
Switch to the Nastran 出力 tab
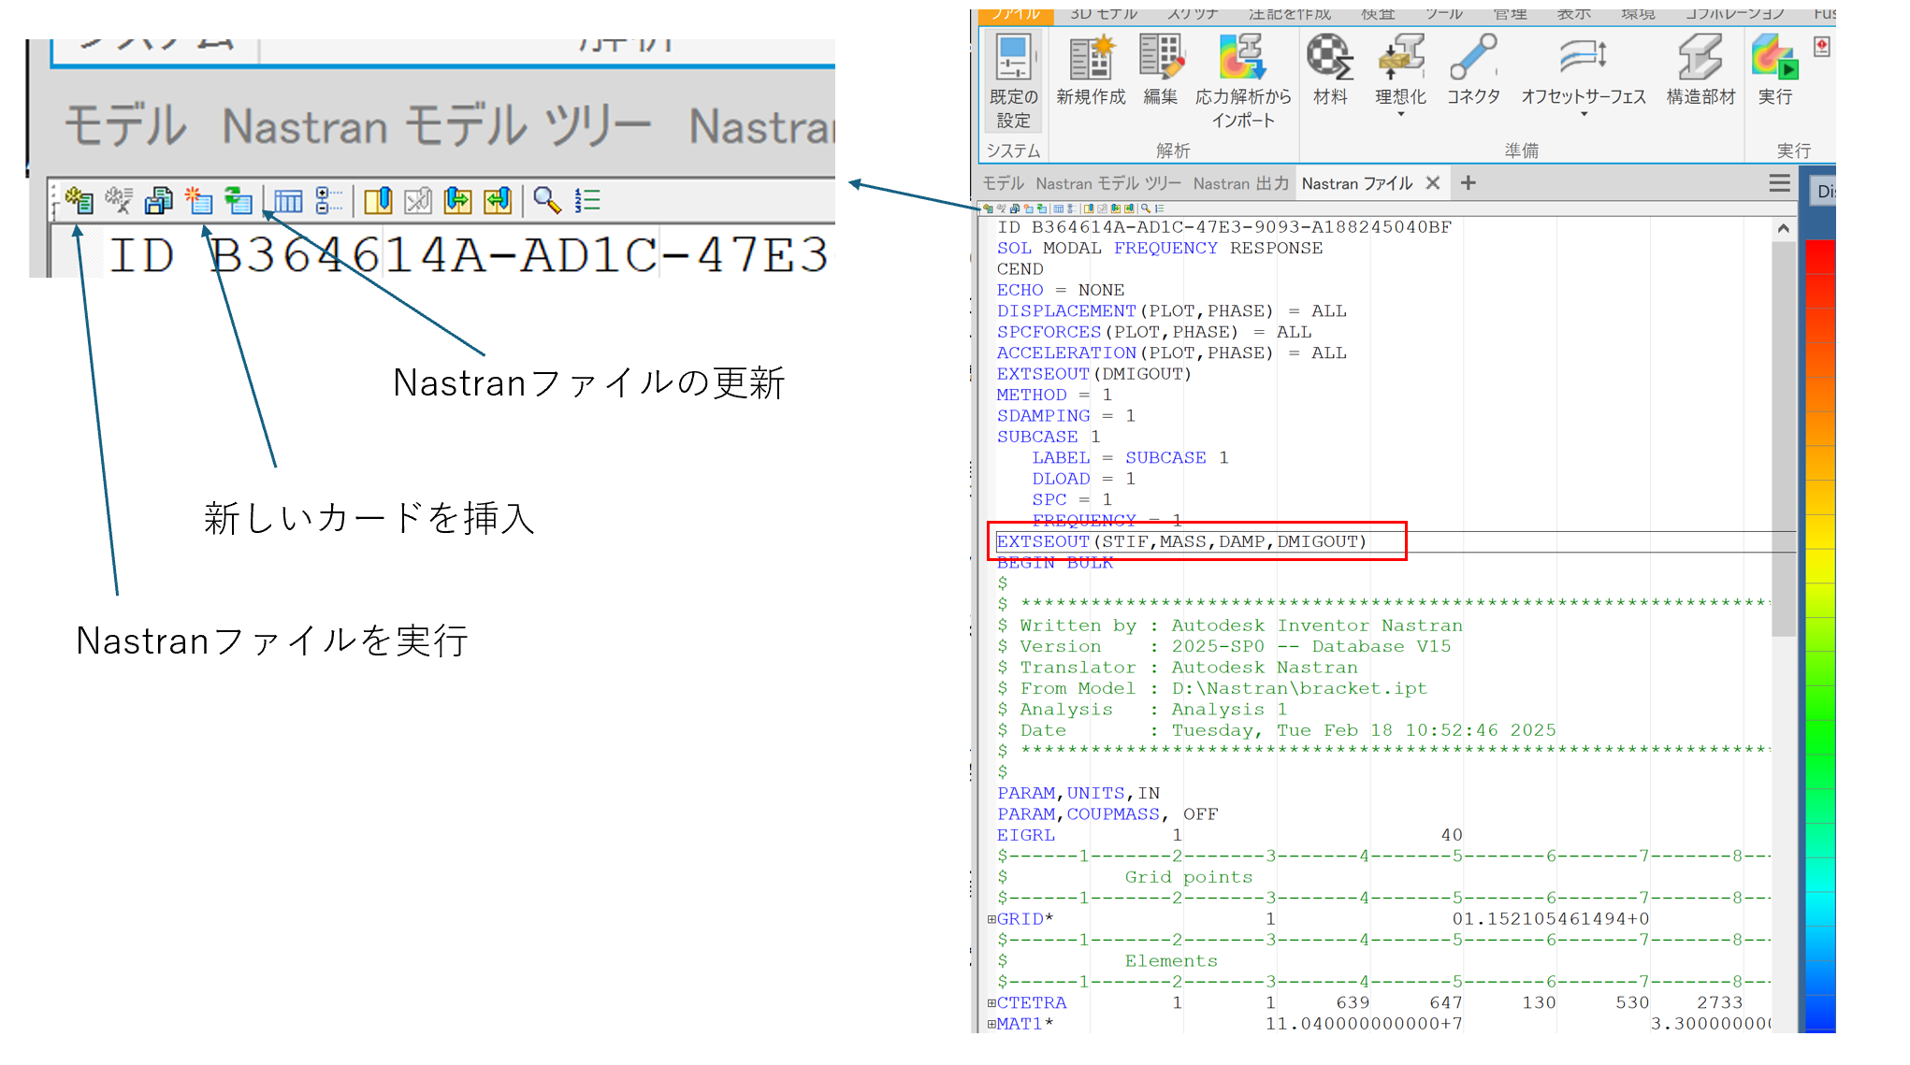tap(1241, 183)
